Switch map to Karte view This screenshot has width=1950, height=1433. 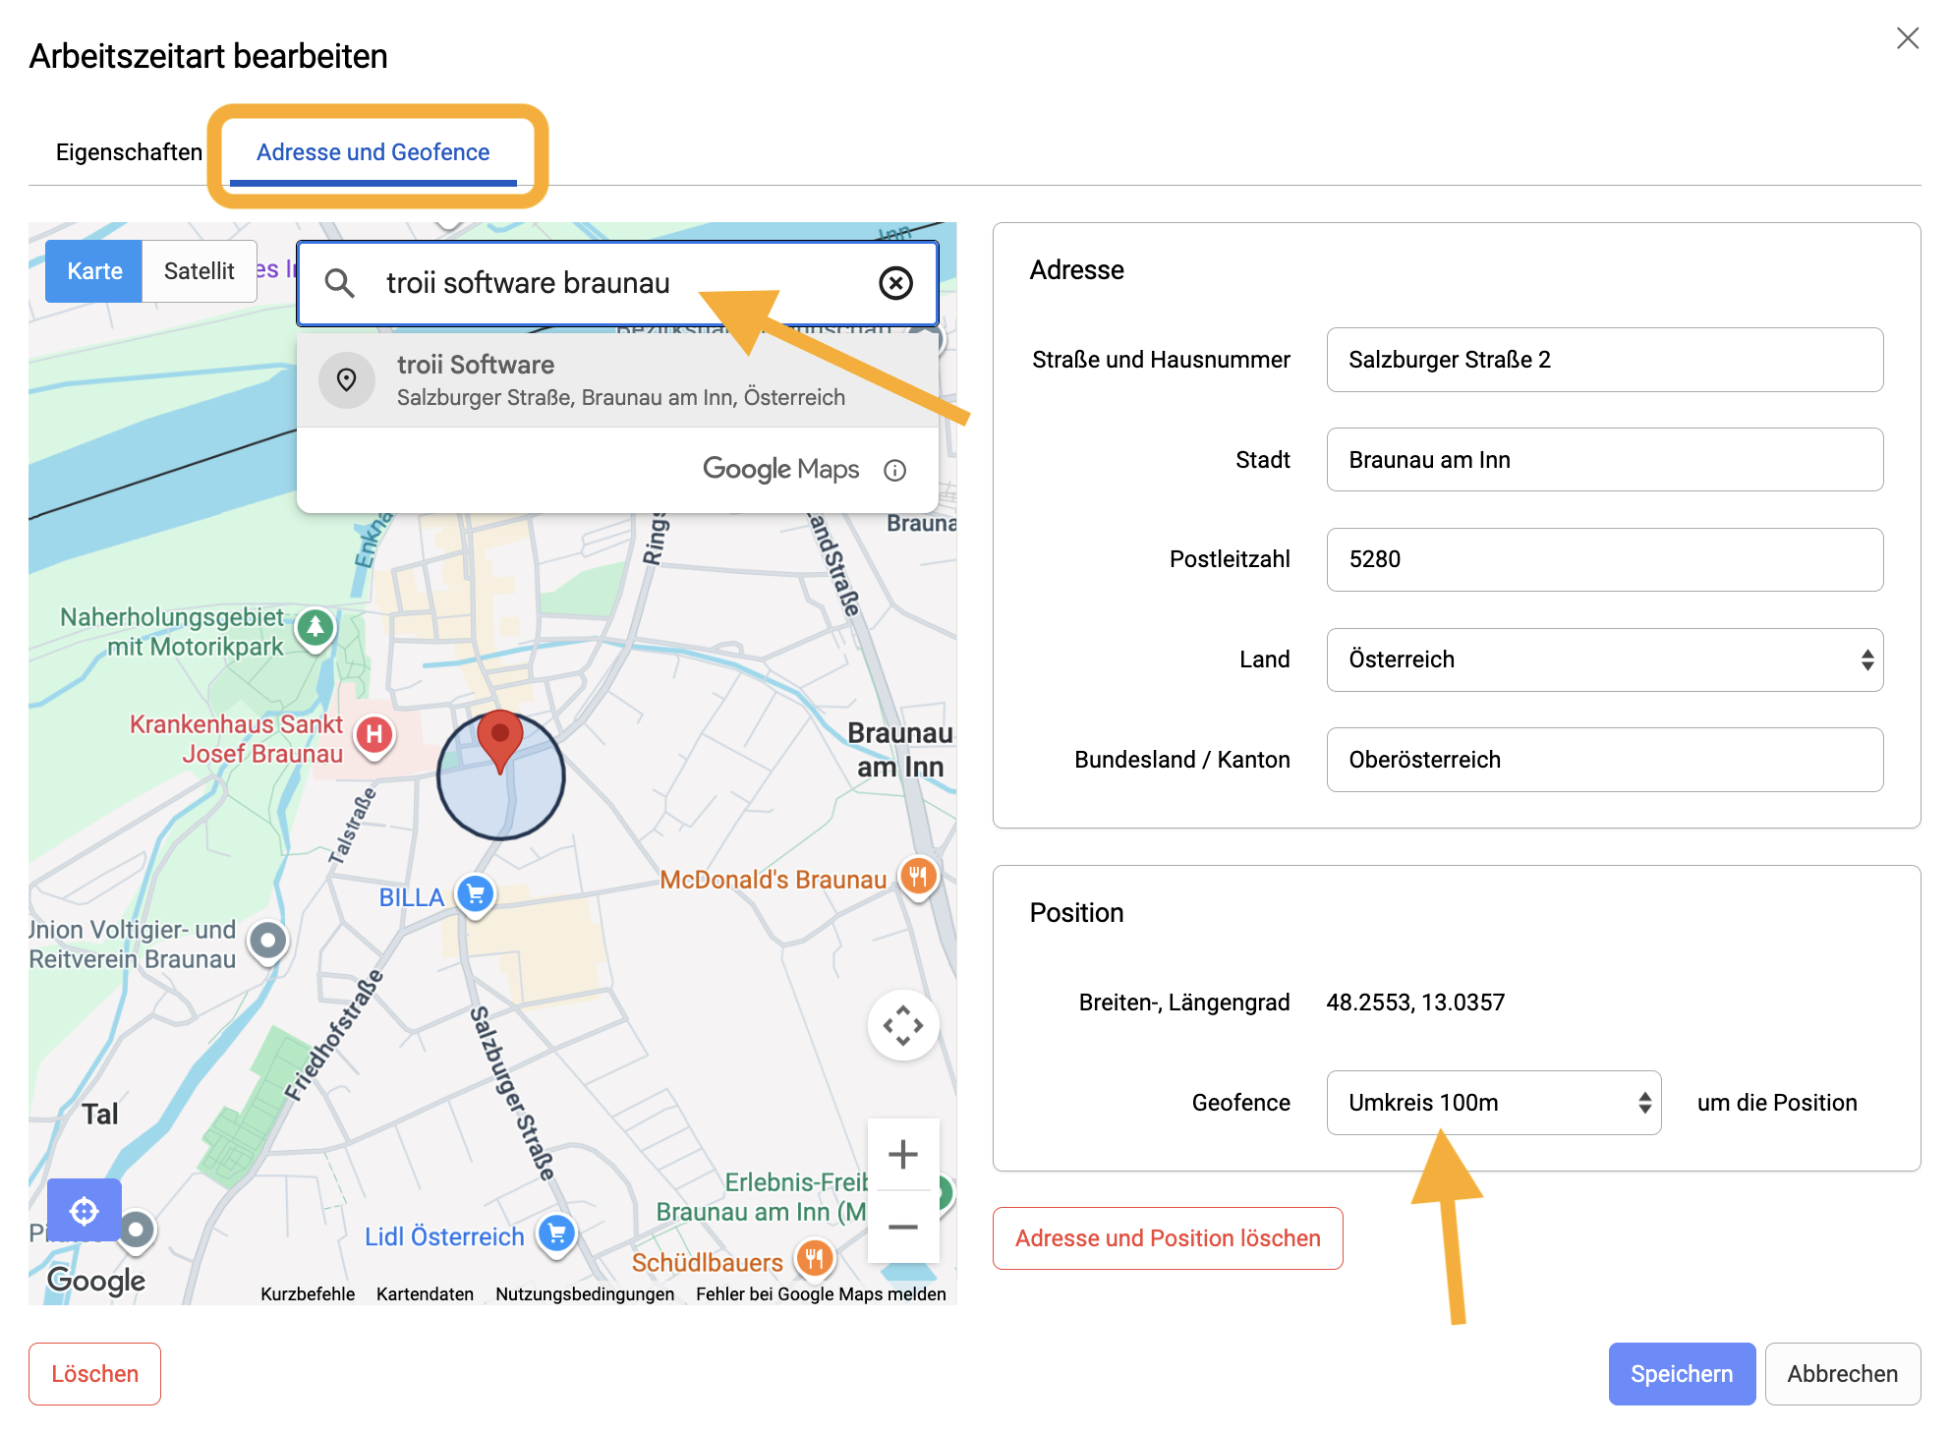94,271
